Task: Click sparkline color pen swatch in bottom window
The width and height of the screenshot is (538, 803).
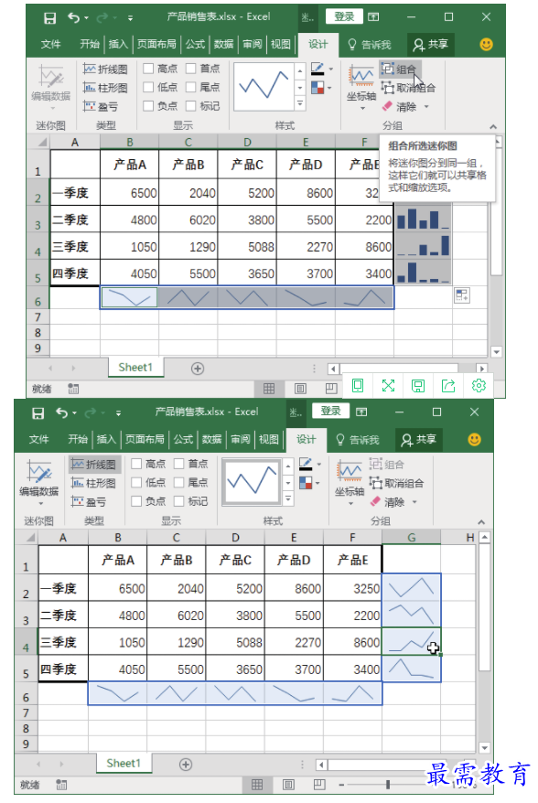Action: (306, 464)
